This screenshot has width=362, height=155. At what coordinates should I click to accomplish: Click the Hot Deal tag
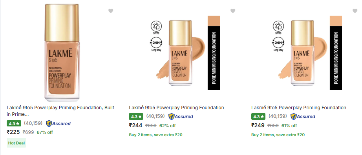pos(16,143)
